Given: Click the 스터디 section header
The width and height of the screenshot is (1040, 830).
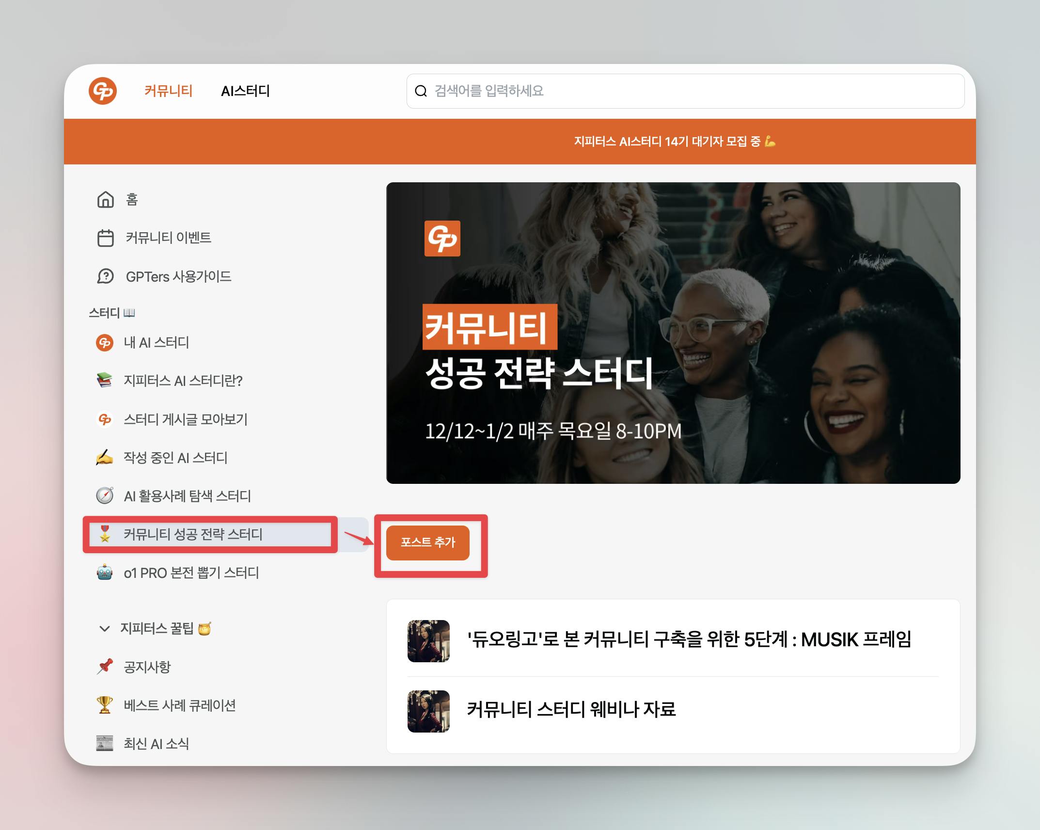Looking at the screenshot, I should 111,313.
